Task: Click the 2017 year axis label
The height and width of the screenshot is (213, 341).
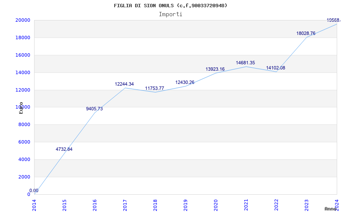Action: [x=125, y=204]
